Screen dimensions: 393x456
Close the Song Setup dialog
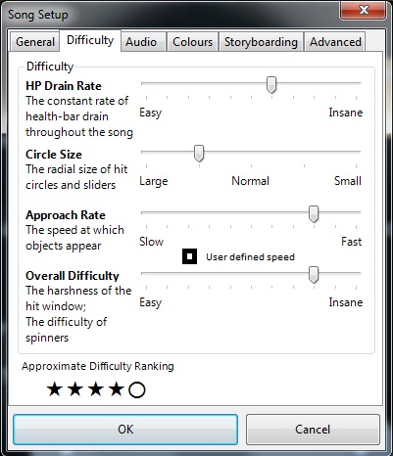pyautogui.click(x=363, y=11)
